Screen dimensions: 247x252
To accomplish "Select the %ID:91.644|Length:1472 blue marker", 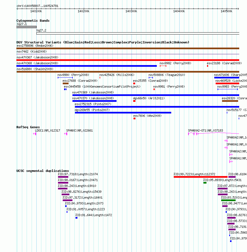I will (x=77, y=218).
